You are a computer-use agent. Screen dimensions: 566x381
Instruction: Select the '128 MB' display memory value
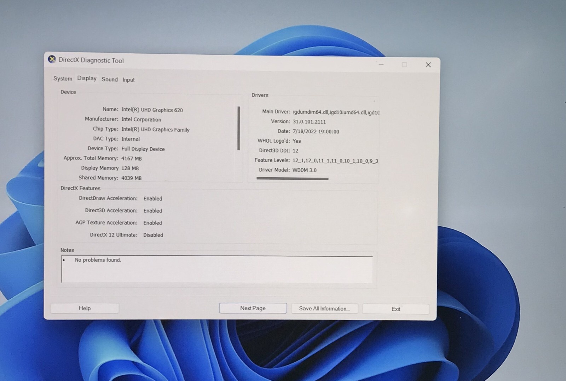(x=130, y=168)
